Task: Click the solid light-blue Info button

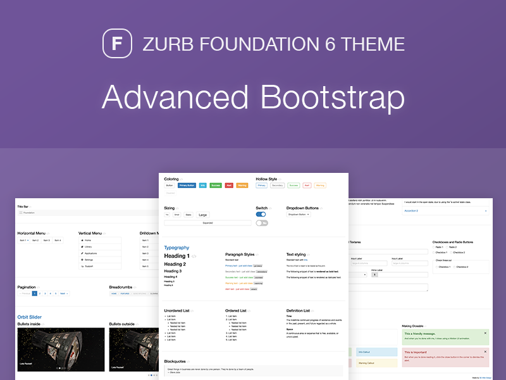Action: click(202, 186)
